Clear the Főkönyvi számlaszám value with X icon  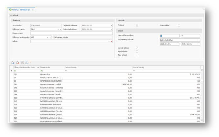(48, 37)
